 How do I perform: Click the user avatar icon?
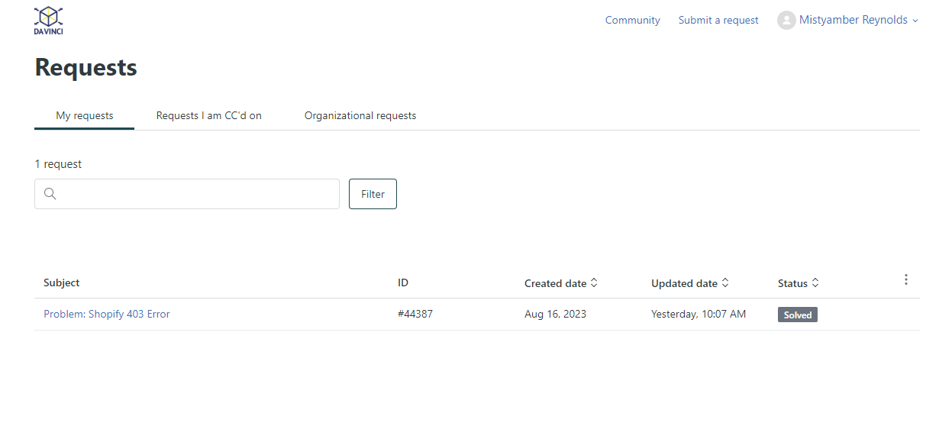[x=786, y=21]
